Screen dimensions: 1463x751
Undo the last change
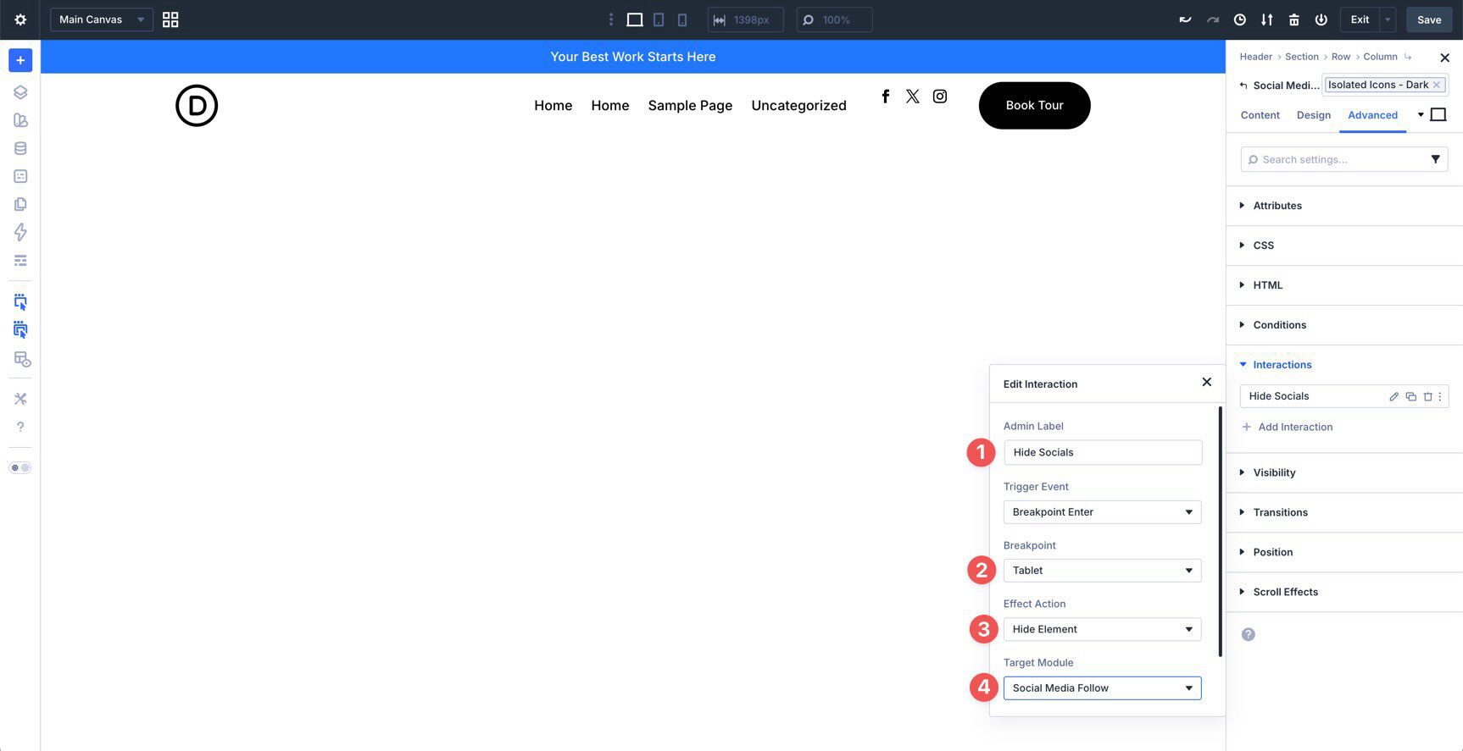pos(1185,19)
